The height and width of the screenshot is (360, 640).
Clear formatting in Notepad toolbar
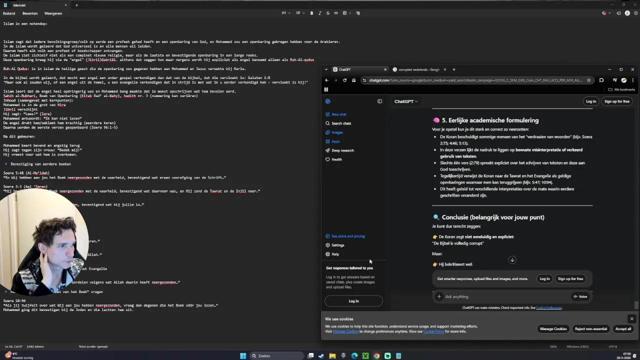pyautogui.click(x=358, y=13)
